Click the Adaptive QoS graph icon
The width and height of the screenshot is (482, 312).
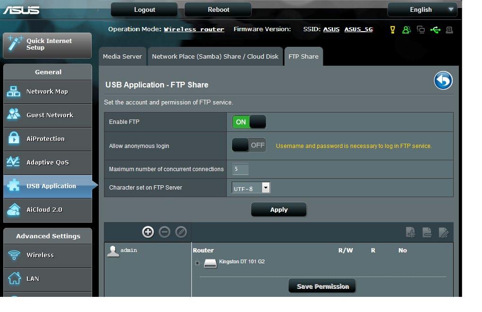pyautogui.click(x=13, y=162)
